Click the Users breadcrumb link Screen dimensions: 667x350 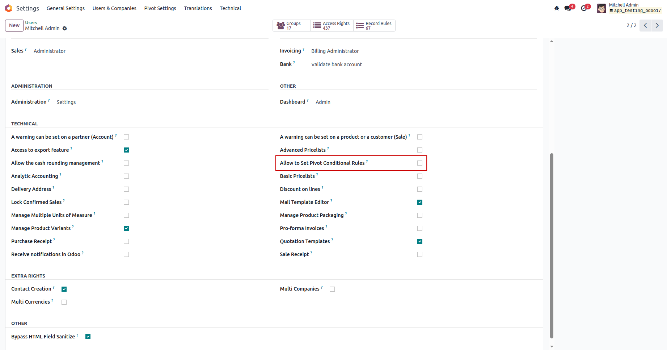tap(31, 22)
